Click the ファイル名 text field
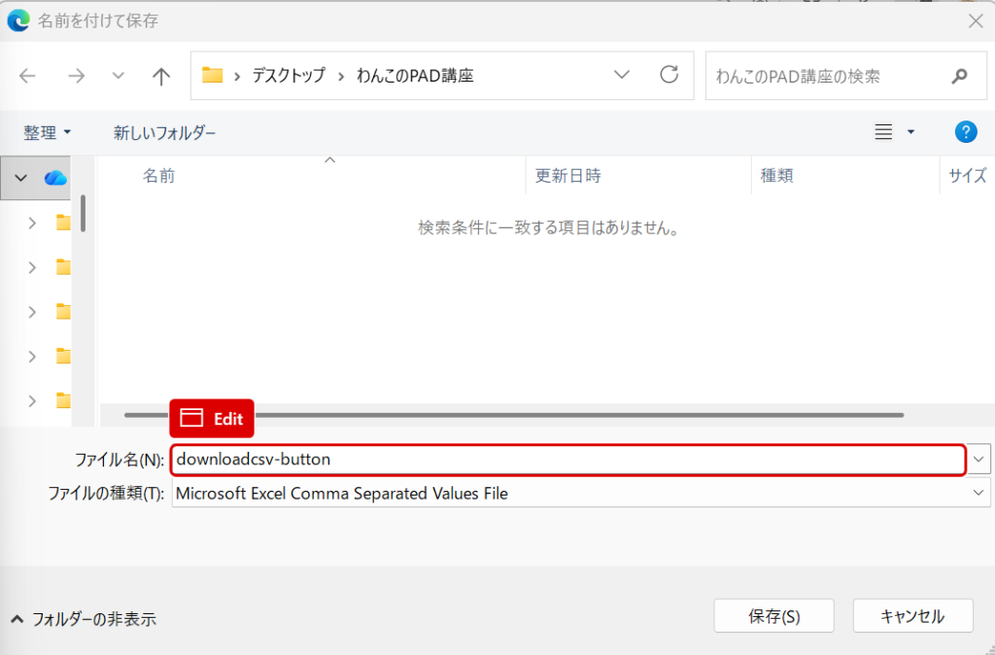This screenshot has height=655, width=995. coord(567,460)
